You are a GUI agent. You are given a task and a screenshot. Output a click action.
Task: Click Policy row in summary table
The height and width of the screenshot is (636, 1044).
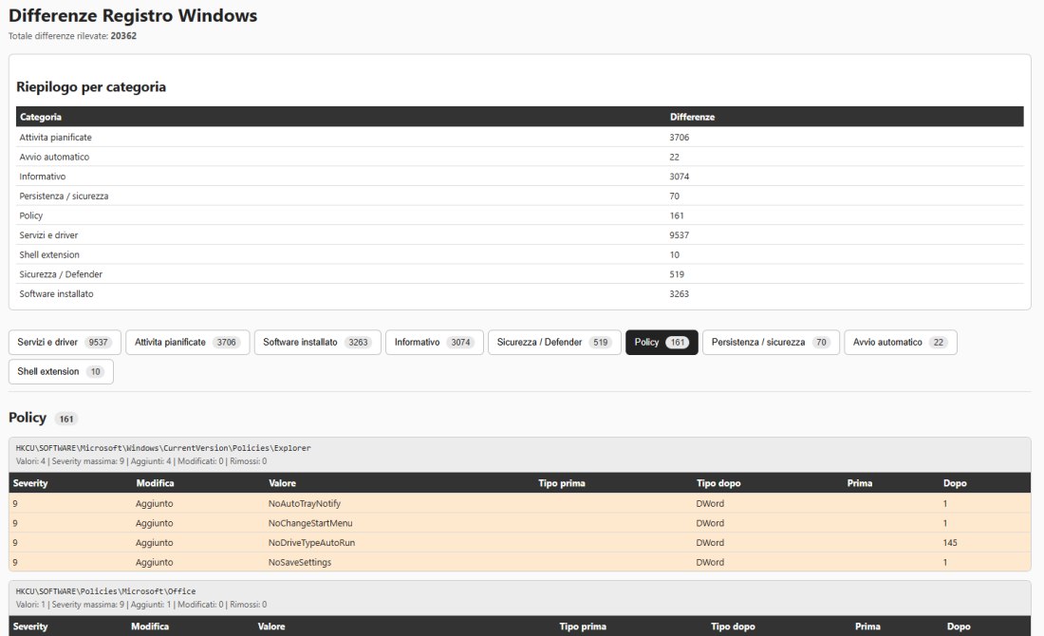coord(519,215)
